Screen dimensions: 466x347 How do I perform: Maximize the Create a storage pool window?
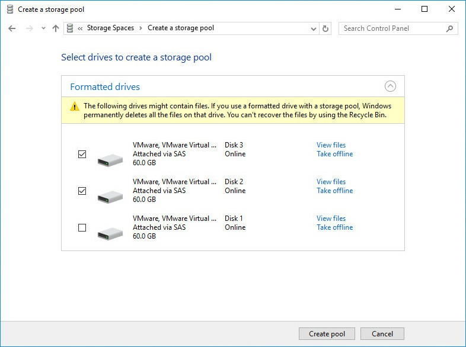coord(424,9)
